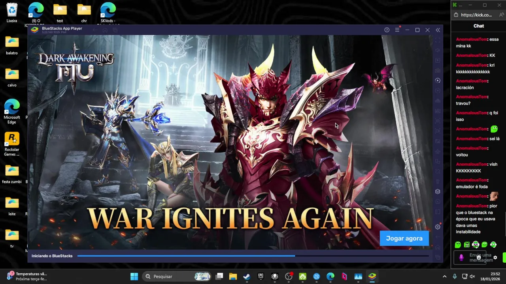The image size is (506, 284).
Task: Open Steam from the taskbar
Action: pyautogui.click(x=247, y=277)
